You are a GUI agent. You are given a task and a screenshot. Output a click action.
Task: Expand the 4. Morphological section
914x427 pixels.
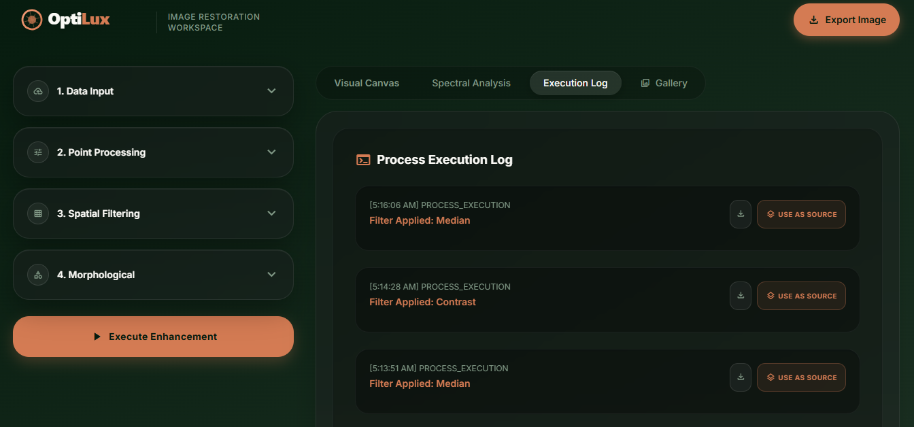point(153,275)
